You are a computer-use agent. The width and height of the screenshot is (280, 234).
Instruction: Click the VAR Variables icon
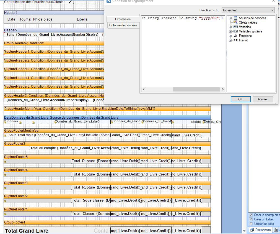click(235, 27)
